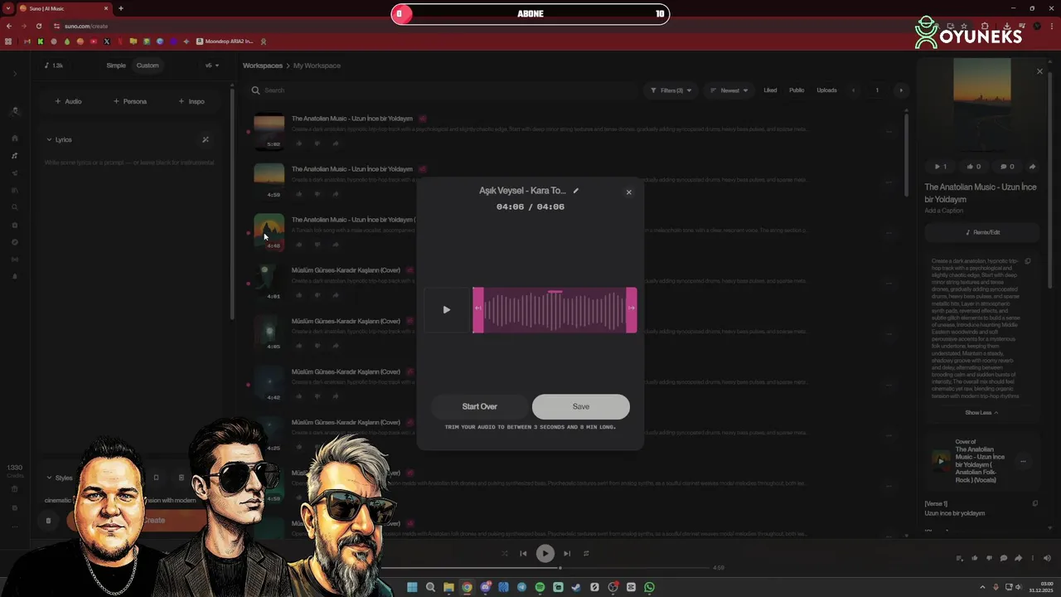This screenshot has width=1061, height=597.
Task: Click the left trim handle on the waveform
Action: (477, 309)
